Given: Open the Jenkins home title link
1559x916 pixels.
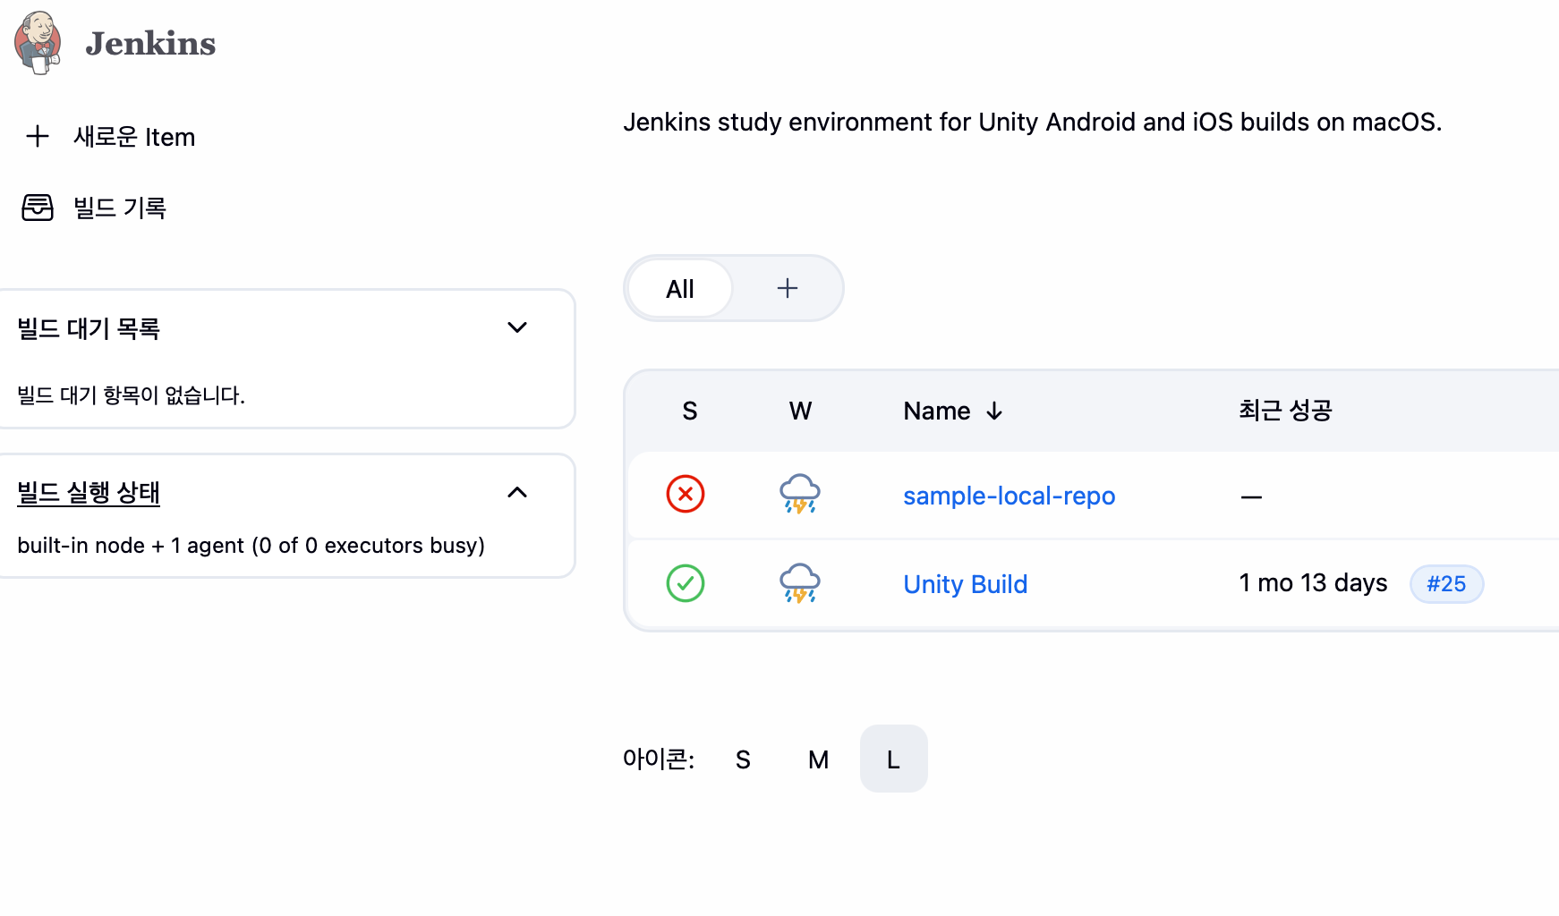Looking at the screenshot, I should [150, 44].
